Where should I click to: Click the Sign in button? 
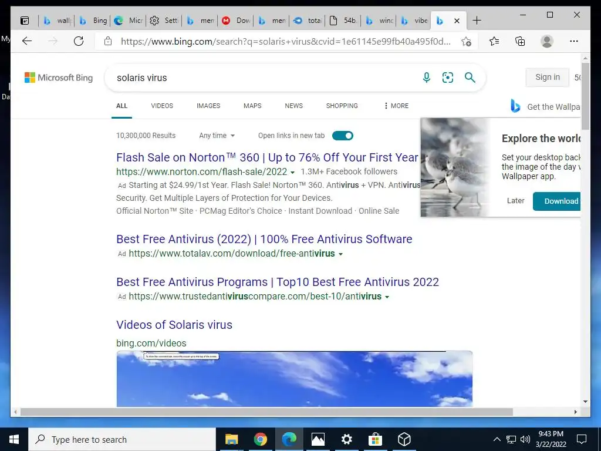[x=548, y=77]
